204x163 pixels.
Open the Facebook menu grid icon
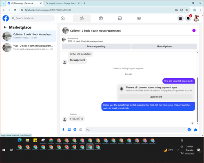(180, 18)
